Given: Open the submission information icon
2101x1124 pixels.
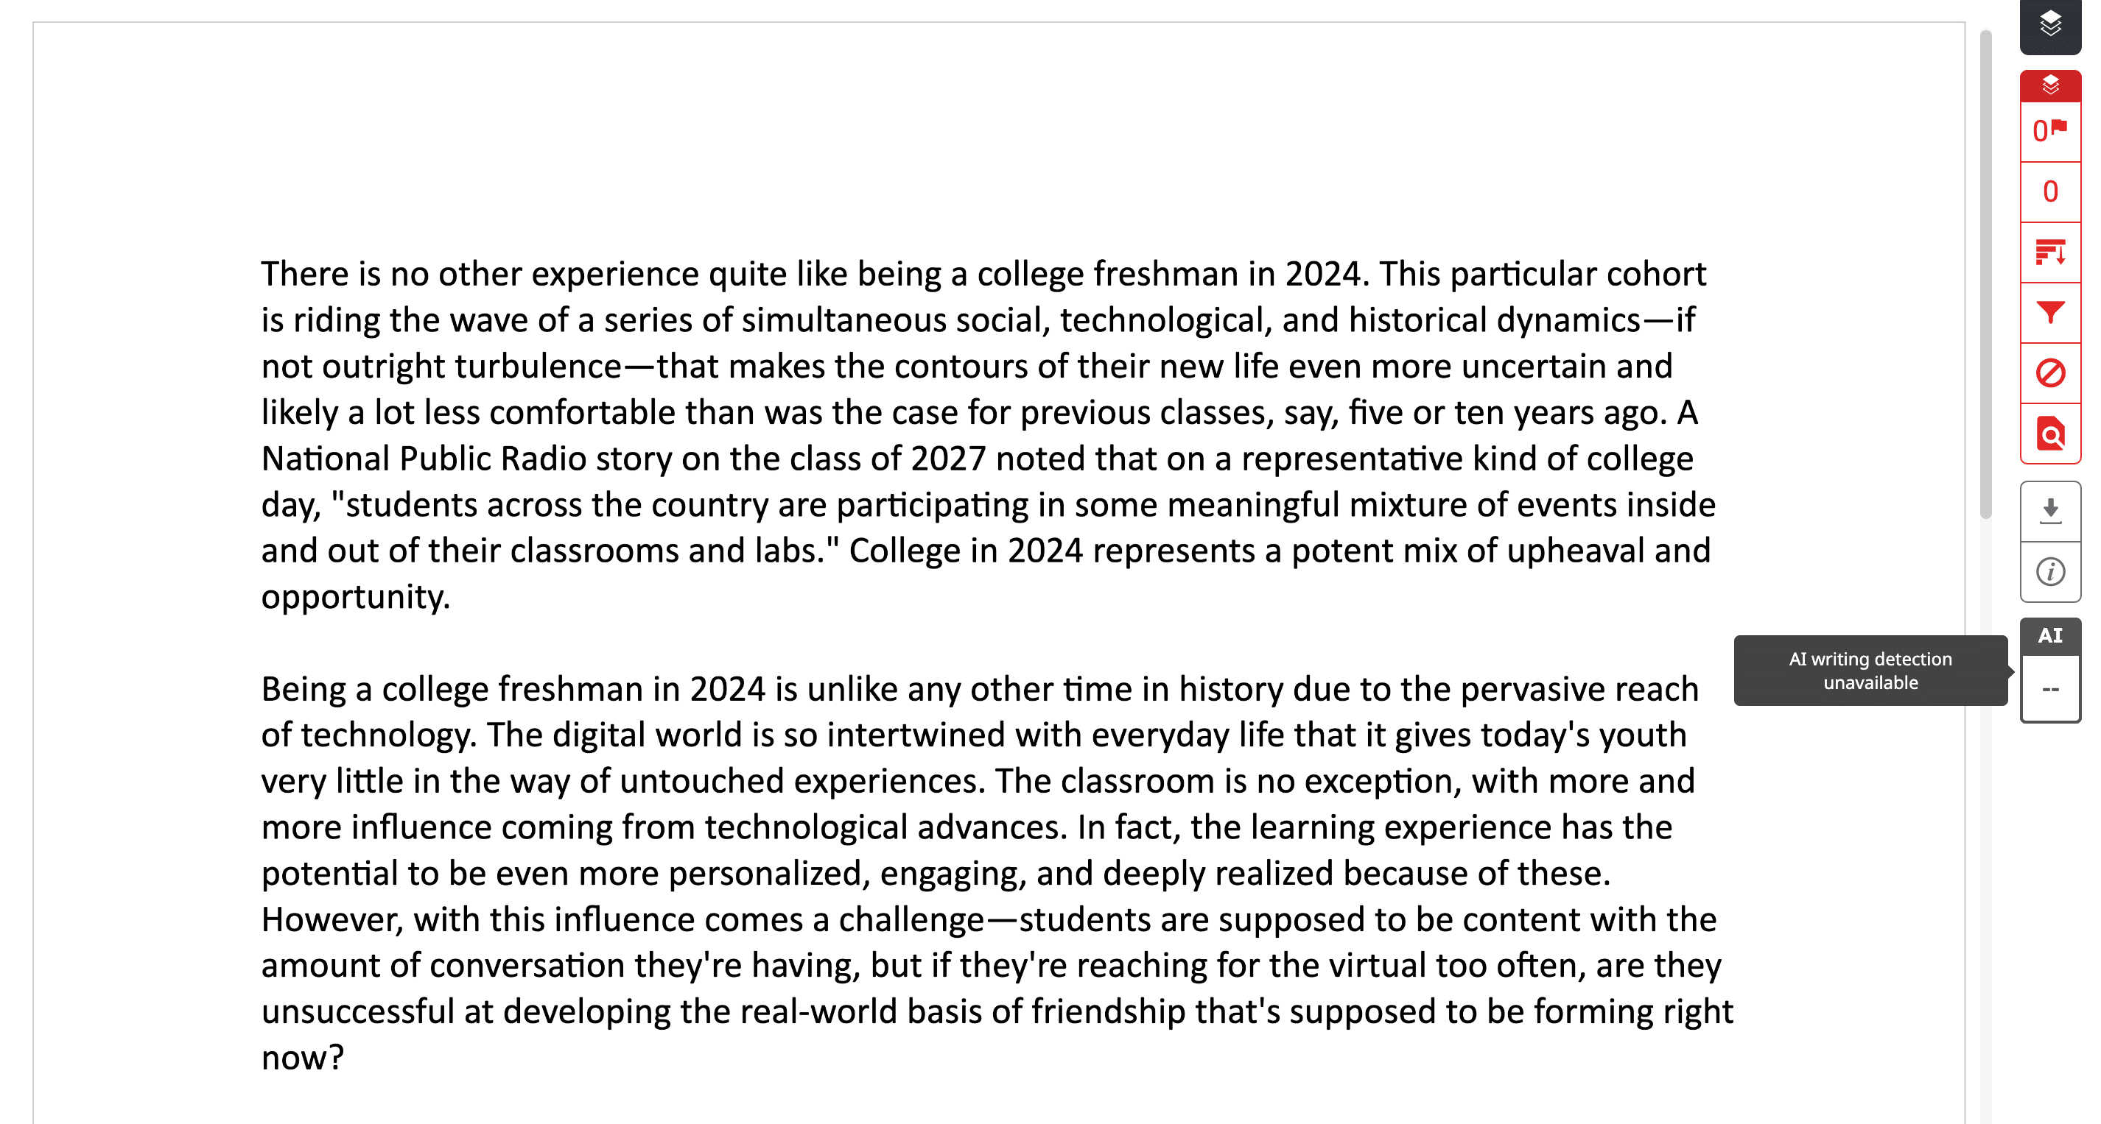Looking at the screenshot, I should 2049,571.
